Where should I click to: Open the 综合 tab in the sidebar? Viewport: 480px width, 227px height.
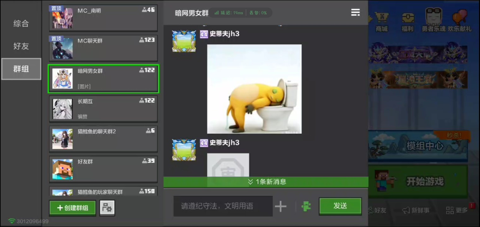coord(21,24)
